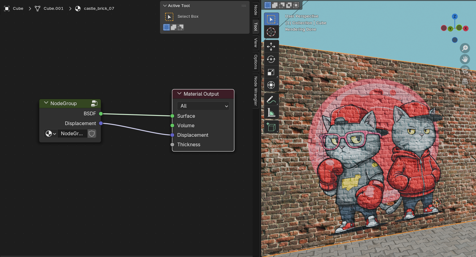Viewport: 476px width, 257px height.
Task: Toggle the camera view gizmo
Action: coord(465,70)
